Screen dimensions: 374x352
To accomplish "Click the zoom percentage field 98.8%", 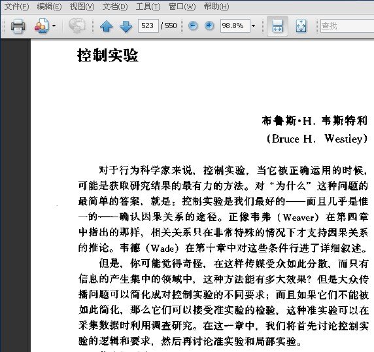I will coord(235,26).
